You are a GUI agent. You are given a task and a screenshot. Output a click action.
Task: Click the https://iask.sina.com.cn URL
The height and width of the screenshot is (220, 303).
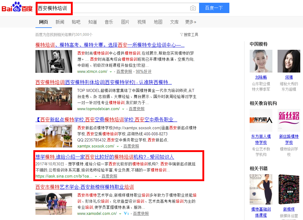(64, 176)
